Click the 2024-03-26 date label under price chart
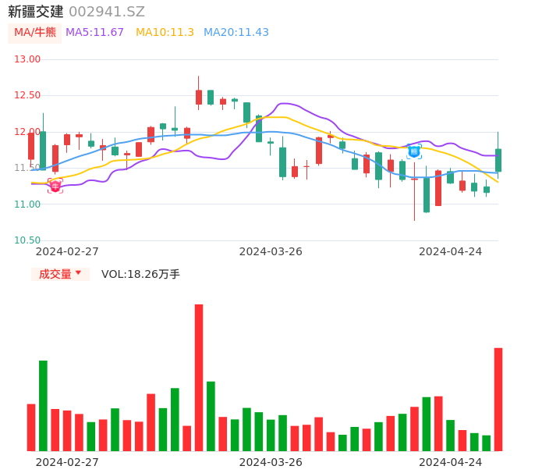Image resolution: width=535 pixels, height=473 pixels. (271, 251)
